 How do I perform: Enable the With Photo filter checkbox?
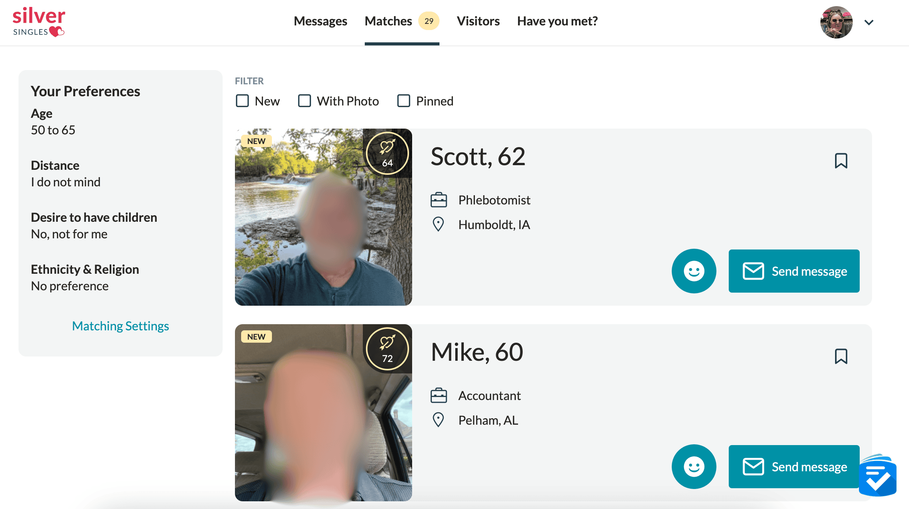(x=304, y=100)
